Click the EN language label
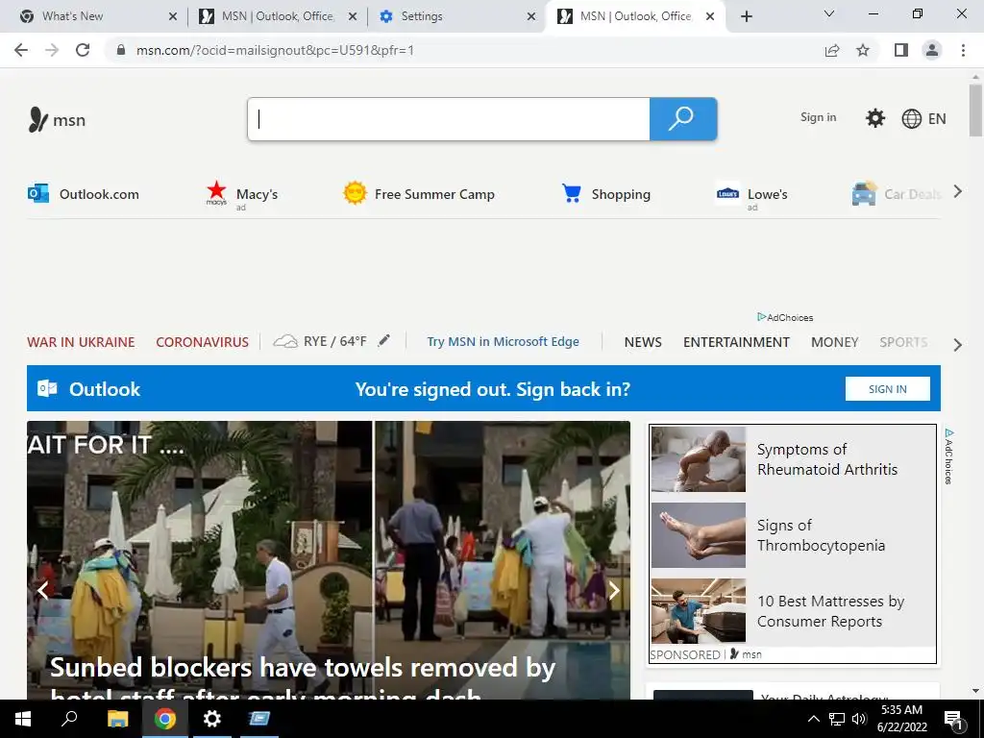The width and height of the screenshot is (984, 738). click(x=937, y=118)
